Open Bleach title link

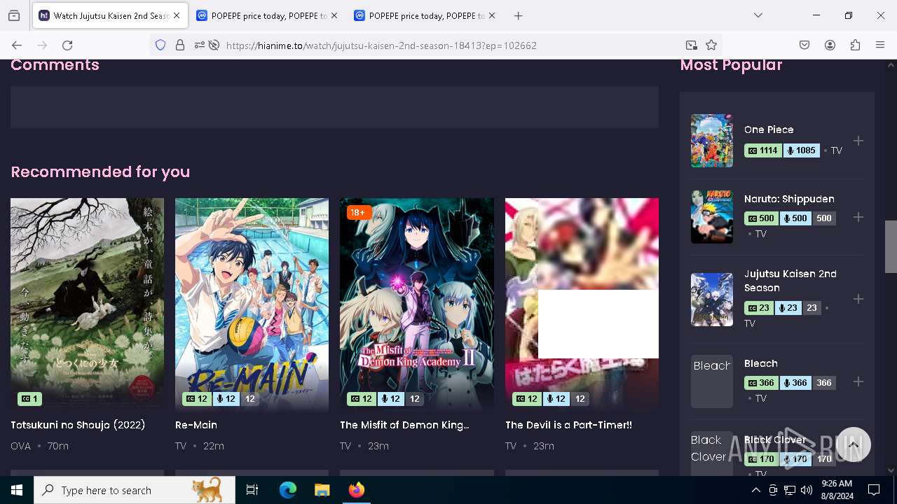coord(761,363)
